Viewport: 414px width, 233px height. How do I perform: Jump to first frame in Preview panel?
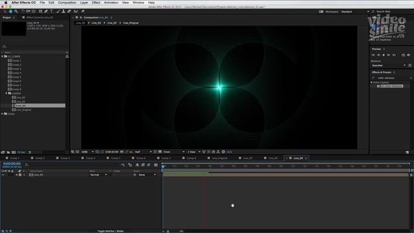point(373,55)
